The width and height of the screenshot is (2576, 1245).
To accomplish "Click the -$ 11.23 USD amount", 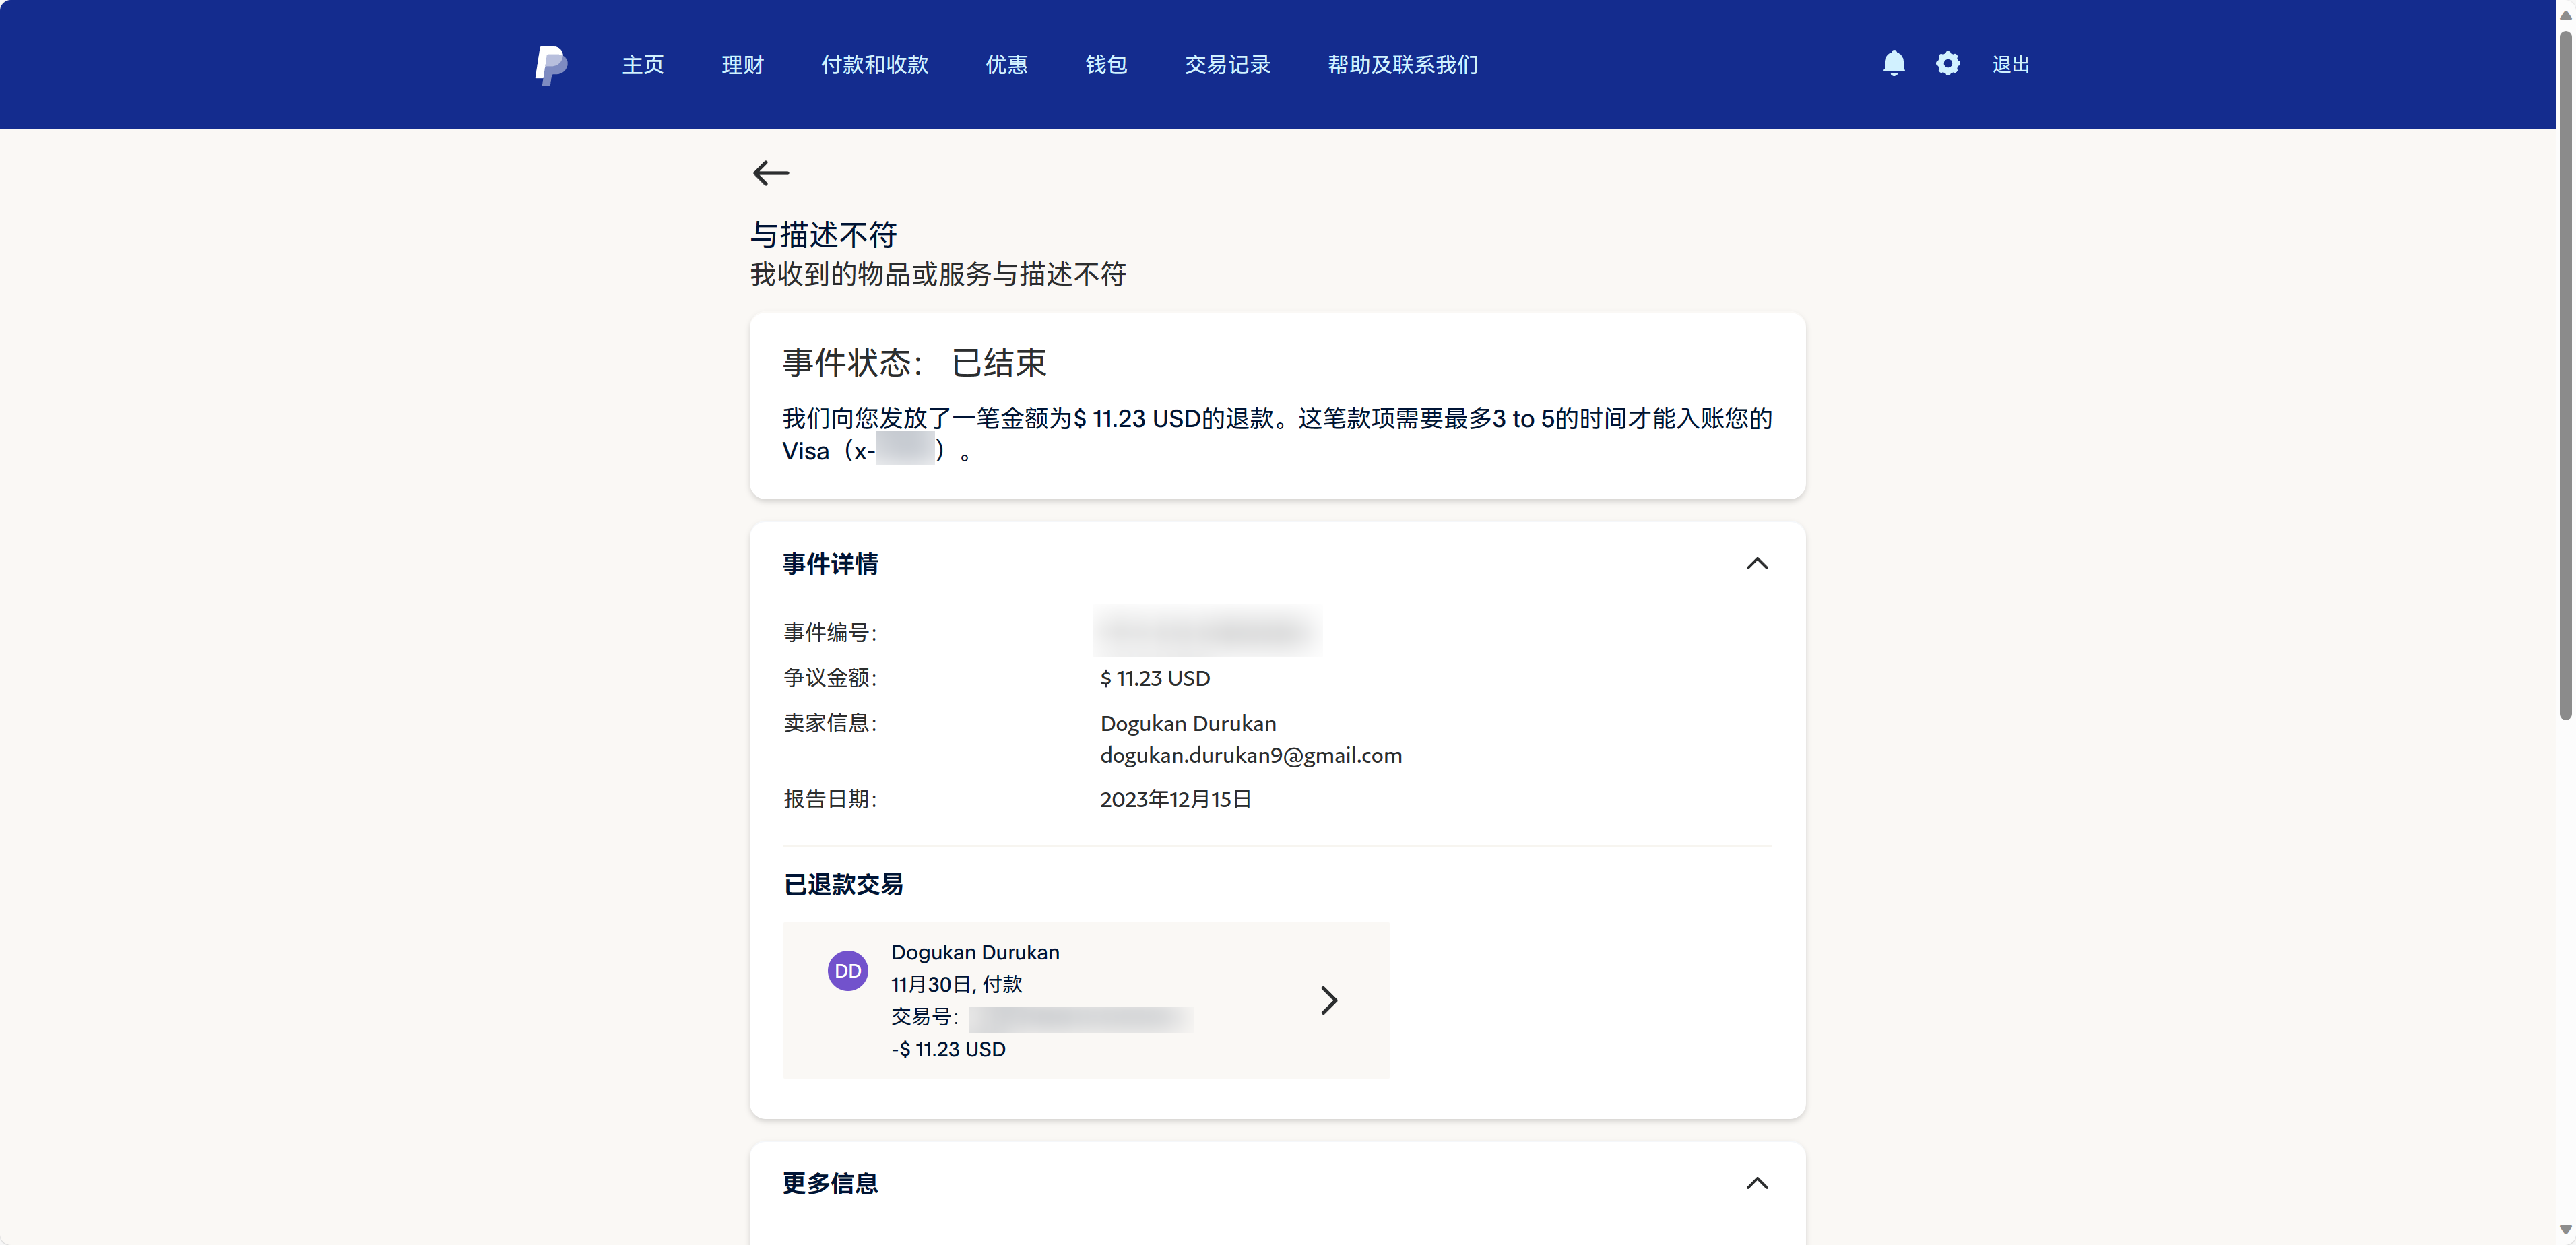I will point(948,1049).
